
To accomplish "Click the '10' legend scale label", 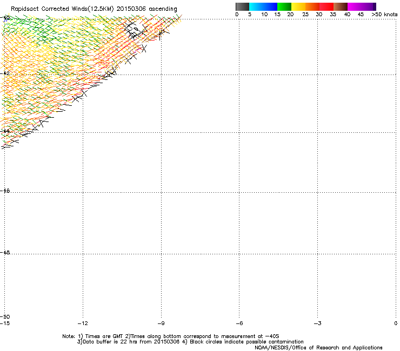I will click(x=264, y=15).
